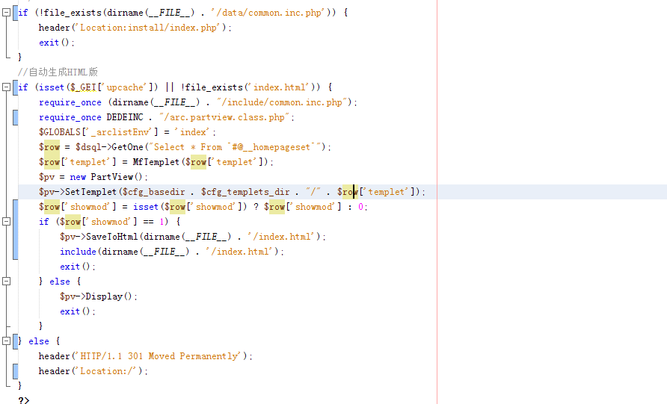Place cursor on the closing ?> PHP tag
This screenshot has height=404, width=667.
[x=24, y=400]
